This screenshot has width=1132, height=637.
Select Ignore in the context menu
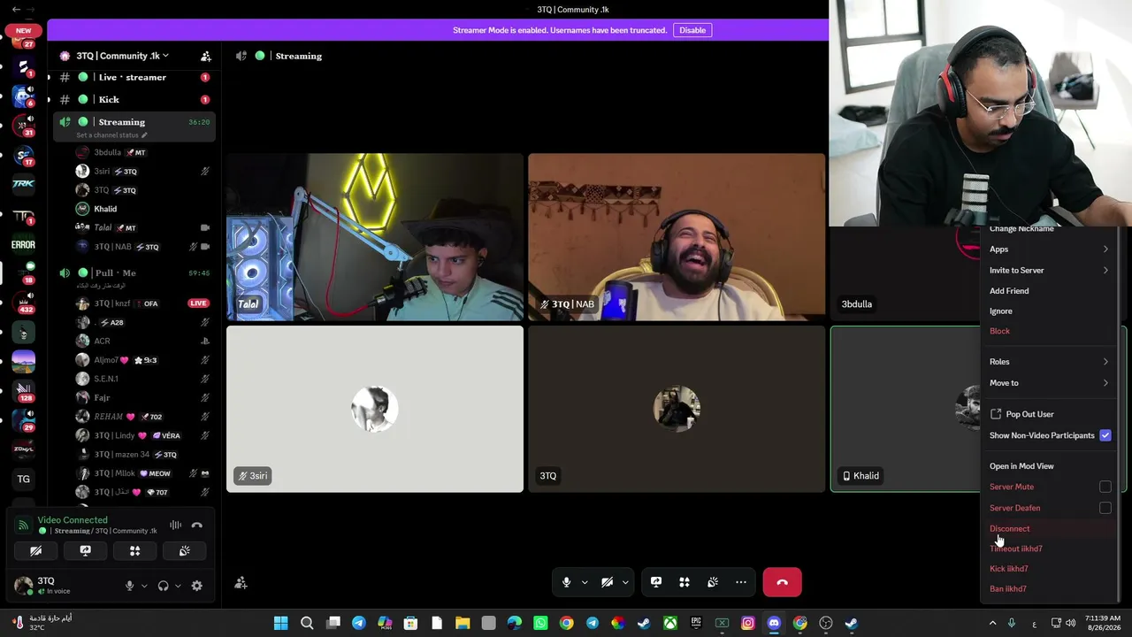(1049, 311)
